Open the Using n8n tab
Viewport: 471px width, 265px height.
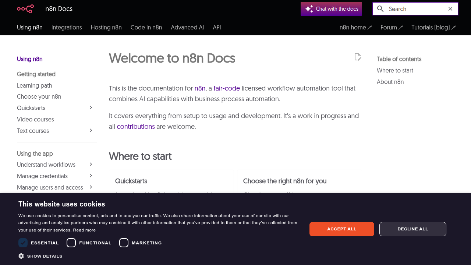[30, 27]
